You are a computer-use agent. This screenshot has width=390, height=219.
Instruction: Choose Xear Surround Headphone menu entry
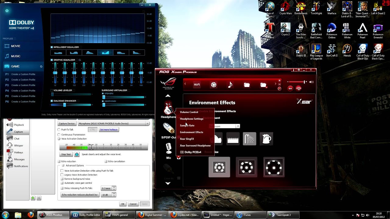pos(195,145)
